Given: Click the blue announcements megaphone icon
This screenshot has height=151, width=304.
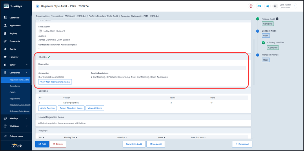Looking at the screenshot, I should (x=267, y=6).
